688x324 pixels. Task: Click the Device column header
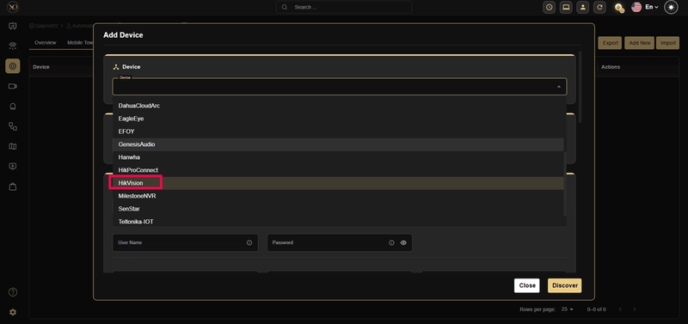pos(41,67)
